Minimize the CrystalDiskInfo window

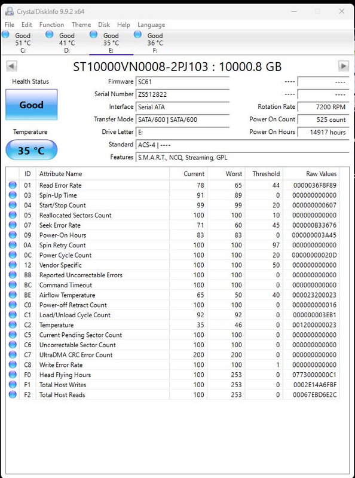point(294,11)
